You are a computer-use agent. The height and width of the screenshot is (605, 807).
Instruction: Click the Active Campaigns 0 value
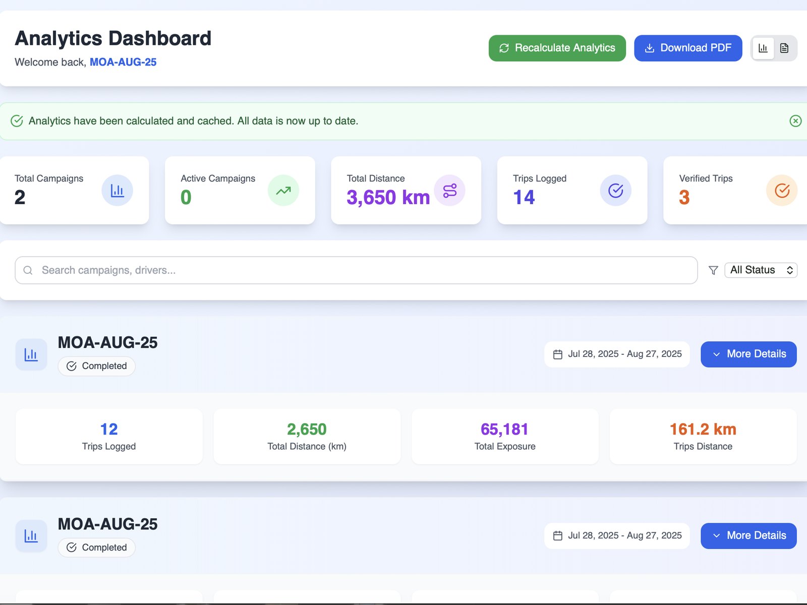(186, 197)
